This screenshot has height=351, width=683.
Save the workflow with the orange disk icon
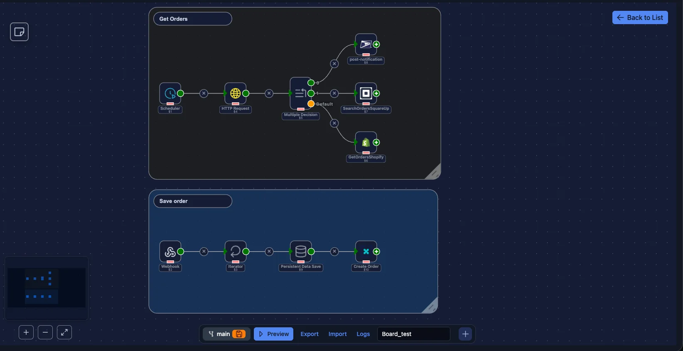coord(239,334)
